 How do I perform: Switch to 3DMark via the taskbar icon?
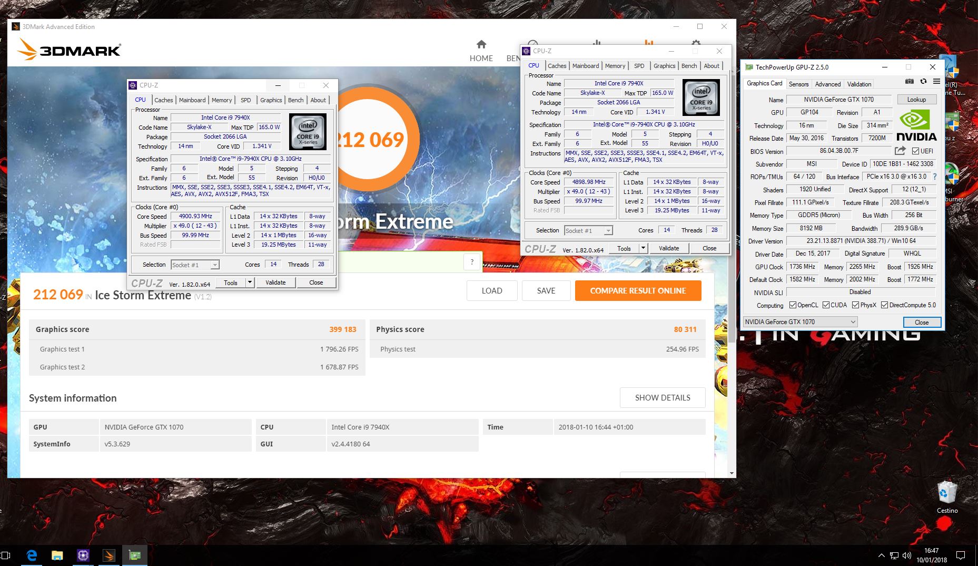(108, 555)
